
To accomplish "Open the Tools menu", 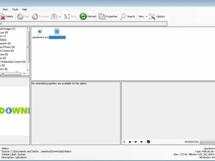I will [x=15, y=9].
